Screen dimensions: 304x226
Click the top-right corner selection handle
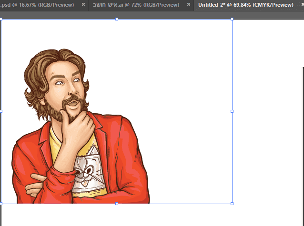pyautogui.click(x=232, y=19)
